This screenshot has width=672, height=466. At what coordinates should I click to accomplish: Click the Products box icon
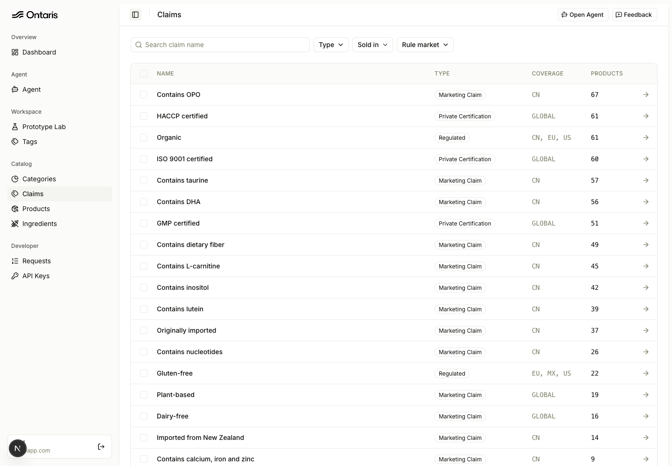[x=15, y=209]
